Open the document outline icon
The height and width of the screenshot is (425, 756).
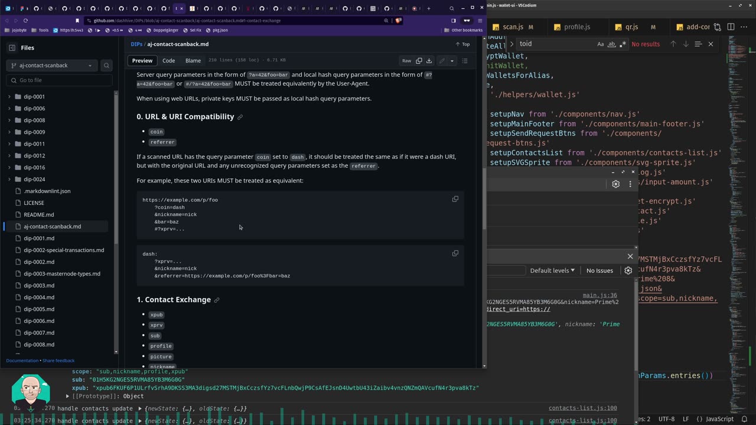click(465, 61)
